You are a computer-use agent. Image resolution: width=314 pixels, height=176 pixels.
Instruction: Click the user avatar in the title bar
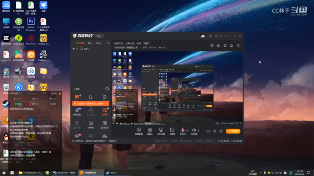[203, 36]
